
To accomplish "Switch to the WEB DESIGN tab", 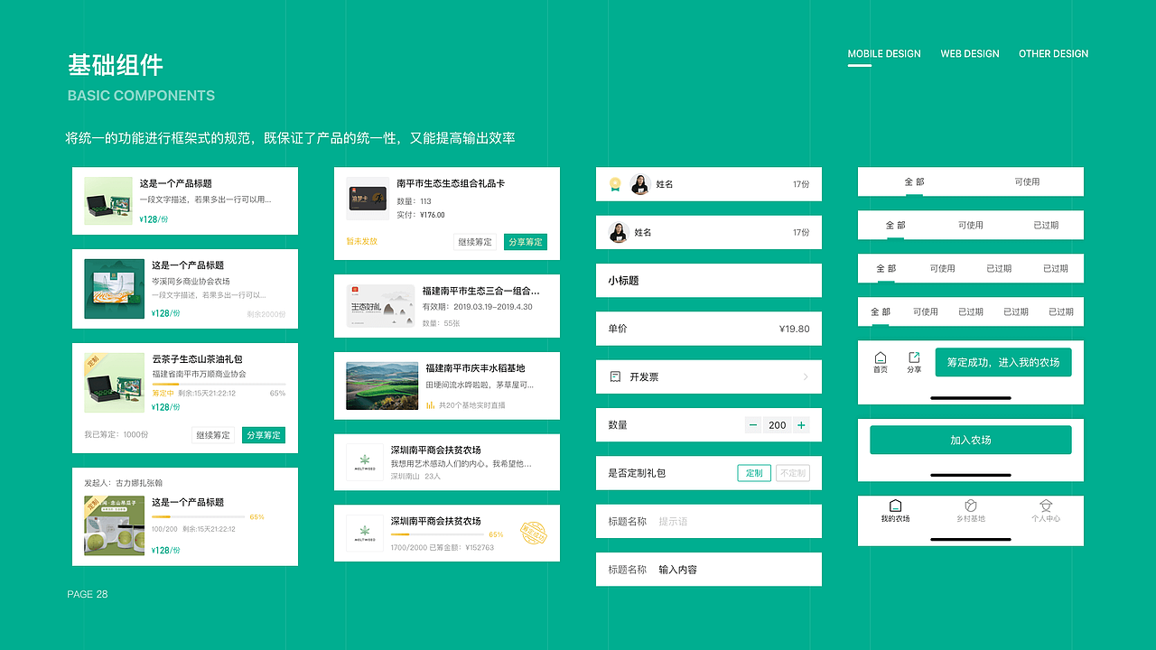I will click(970, 54).
